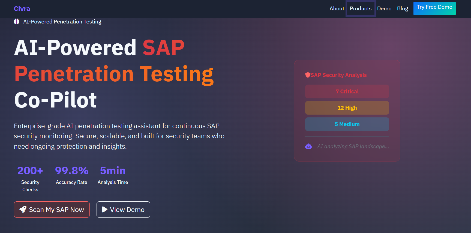
Task: Click the 5min Analysis Time stat
Action: [x=113, y=175]
